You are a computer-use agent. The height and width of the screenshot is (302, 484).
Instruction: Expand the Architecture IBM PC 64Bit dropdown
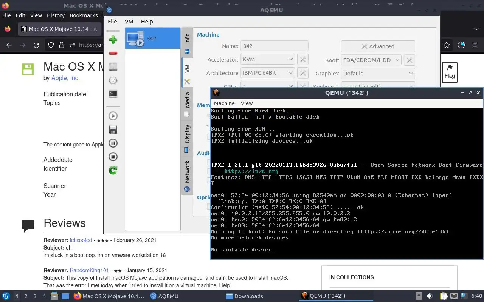267,73
